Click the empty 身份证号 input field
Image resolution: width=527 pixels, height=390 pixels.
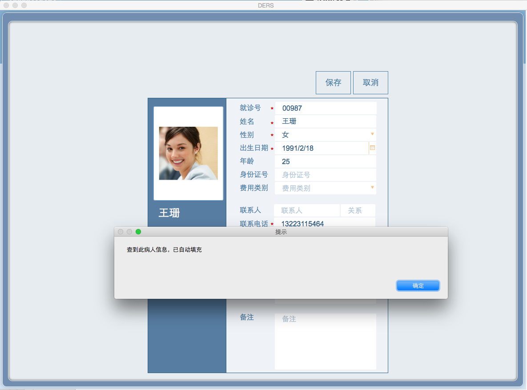(x=326, y=175)
